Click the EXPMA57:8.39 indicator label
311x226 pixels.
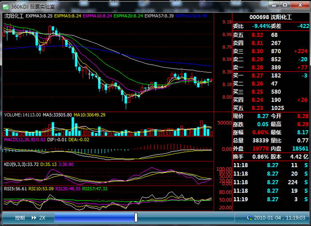coord(159,16)
